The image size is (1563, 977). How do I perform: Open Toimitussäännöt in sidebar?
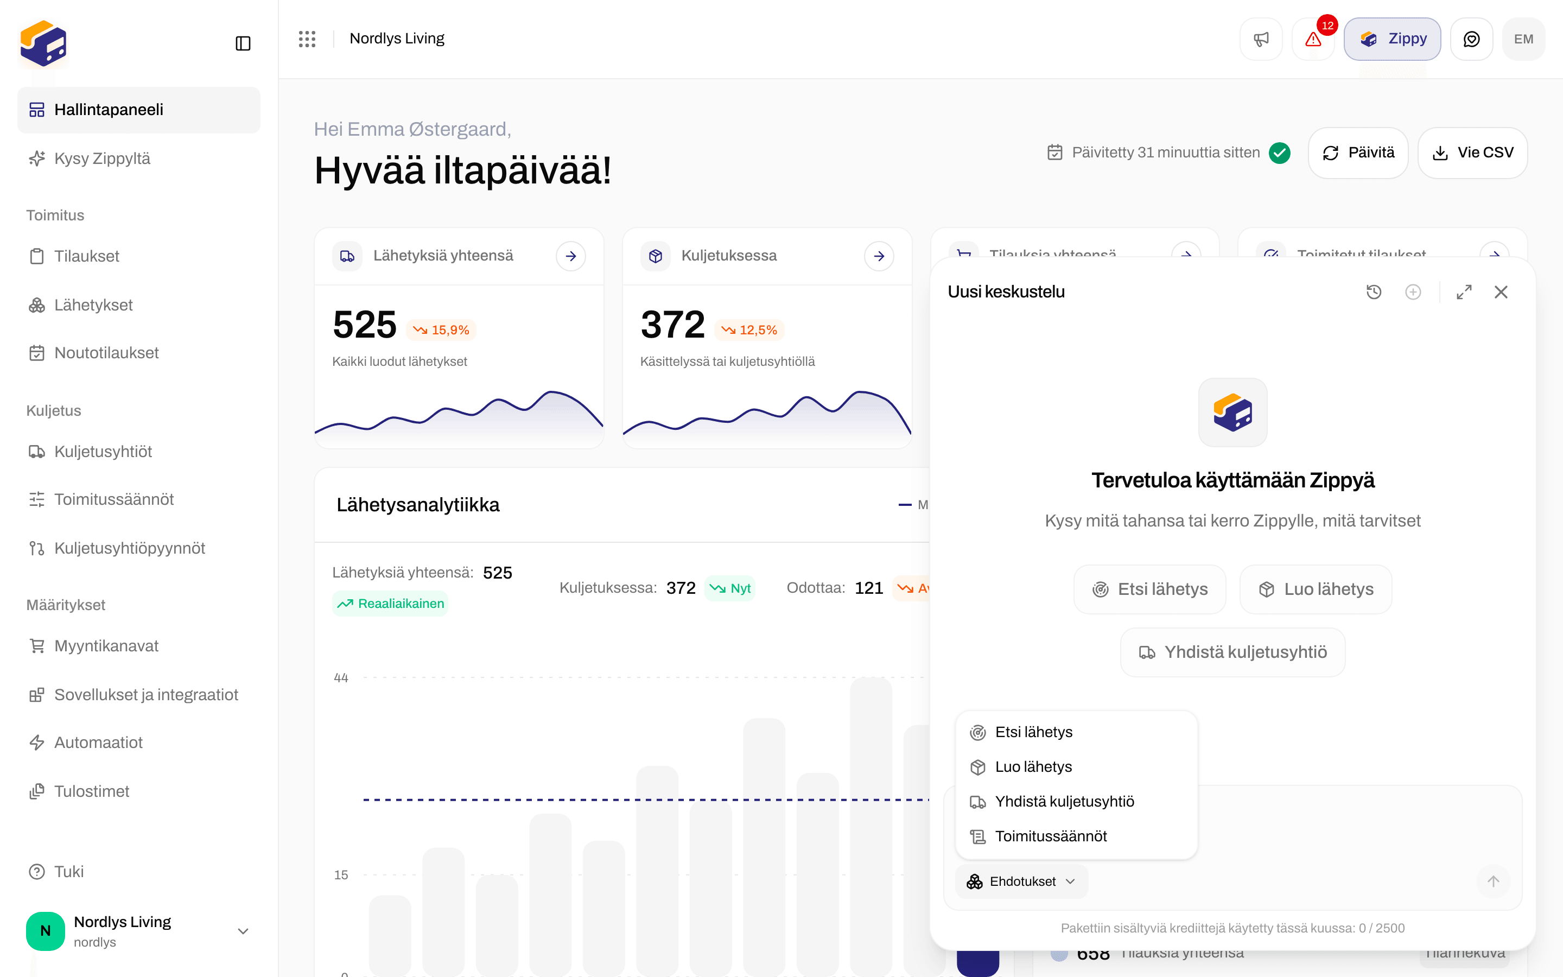click(x=139, y=499)
